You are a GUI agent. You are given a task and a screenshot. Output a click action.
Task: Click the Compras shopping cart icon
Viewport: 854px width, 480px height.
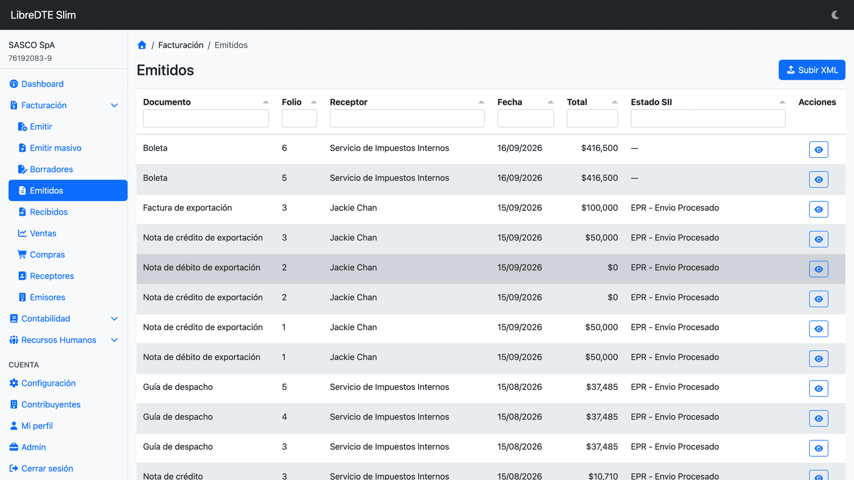(x=22, y=254)
